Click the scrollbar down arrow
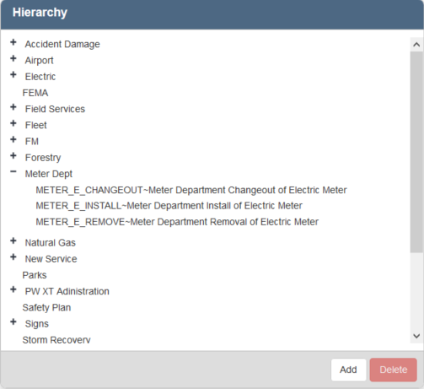Image resolution: width=424 pixels, height=389 pixels. tap(416, 336)
